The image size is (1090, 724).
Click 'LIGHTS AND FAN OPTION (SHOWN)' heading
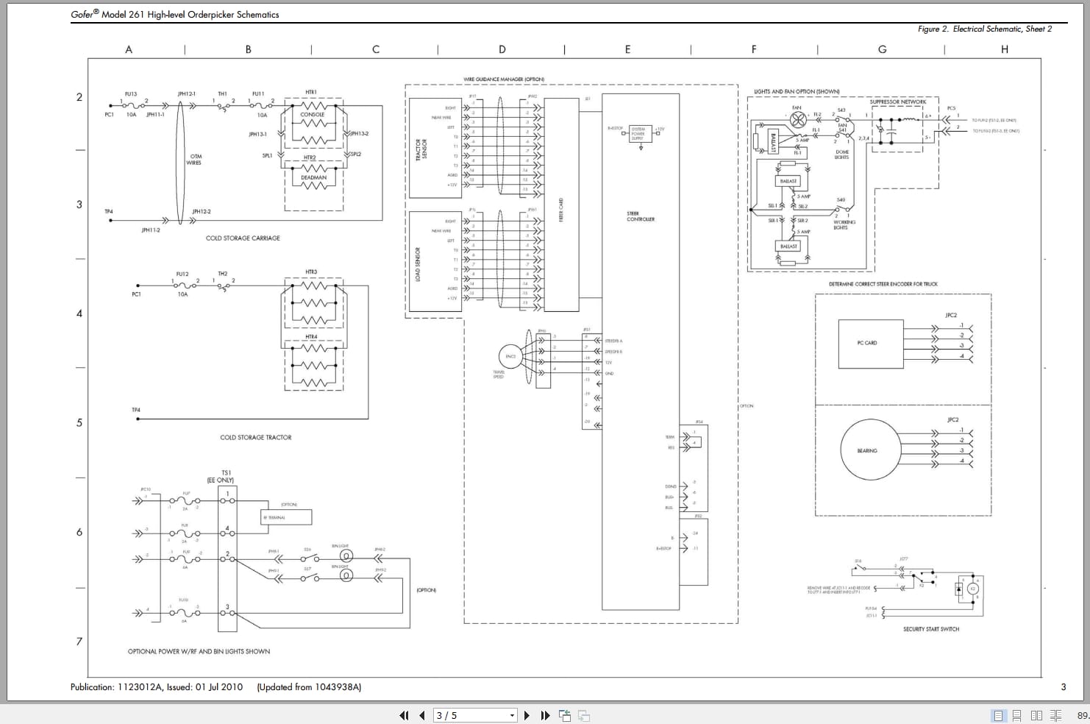pos(797,92)
